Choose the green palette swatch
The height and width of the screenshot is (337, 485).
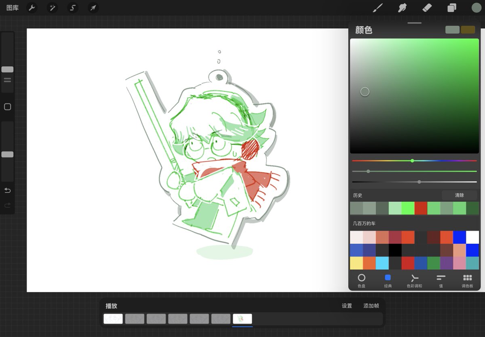(434, 263)
